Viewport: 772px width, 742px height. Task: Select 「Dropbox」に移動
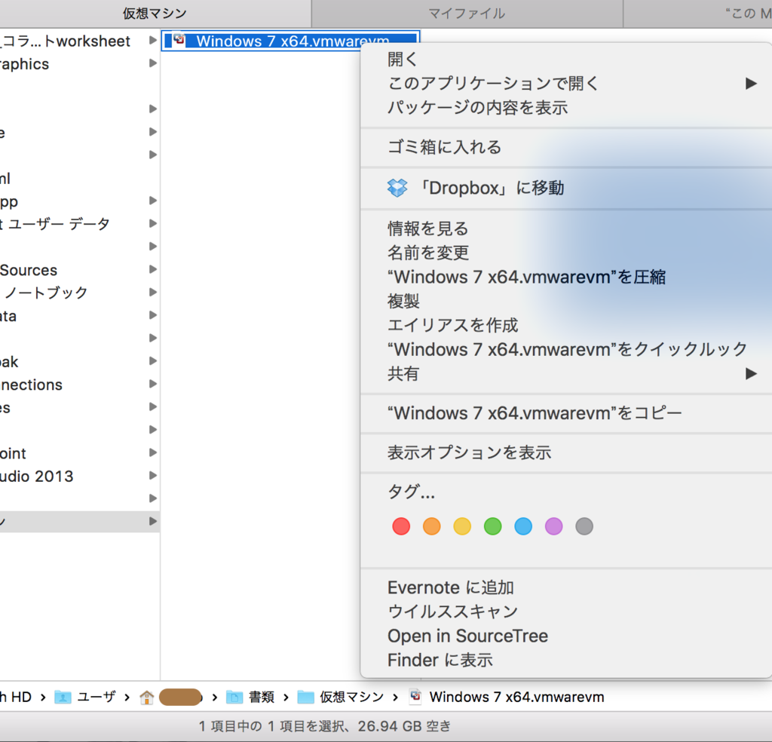click(566, 188)
